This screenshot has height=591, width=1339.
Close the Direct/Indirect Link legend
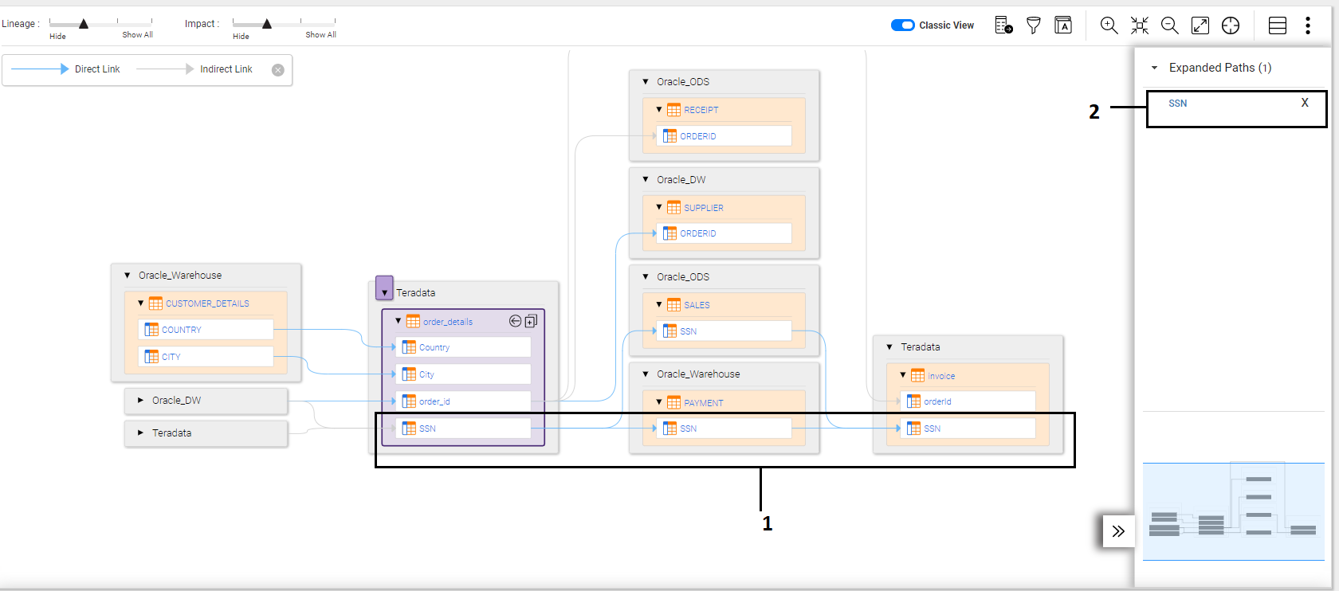coord(278,70)
